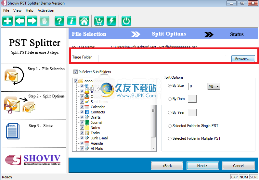Click the Contacts folder icon
259x180 pixels.
click(x=87, y=112)
